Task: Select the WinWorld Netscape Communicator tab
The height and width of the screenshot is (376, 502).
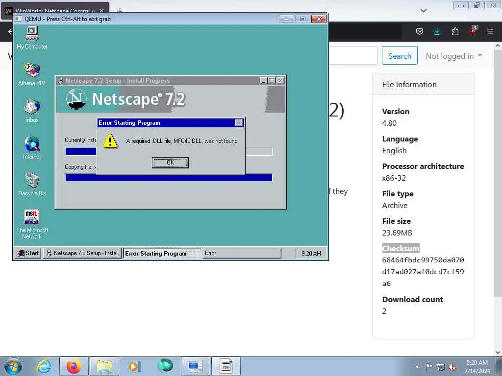Action: pos(55,10)
